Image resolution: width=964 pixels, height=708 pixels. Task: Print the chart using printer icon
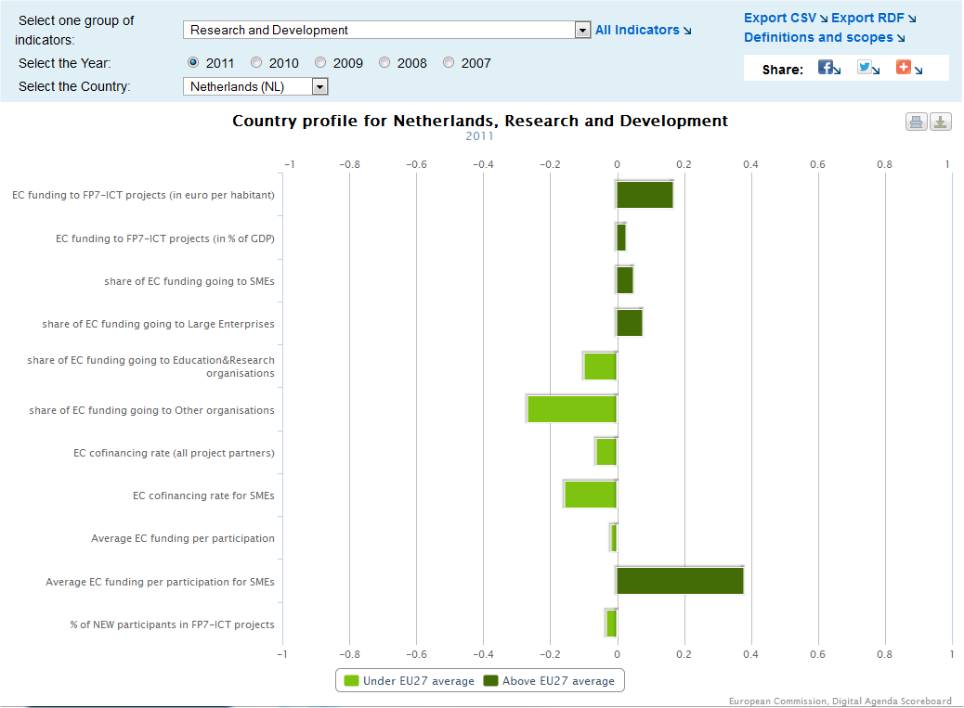(x=917, y=122)
